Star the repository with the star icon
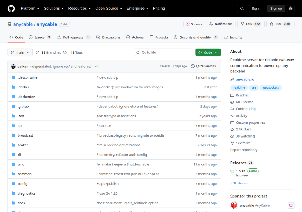The image size is (302, 212). [280, 24]
